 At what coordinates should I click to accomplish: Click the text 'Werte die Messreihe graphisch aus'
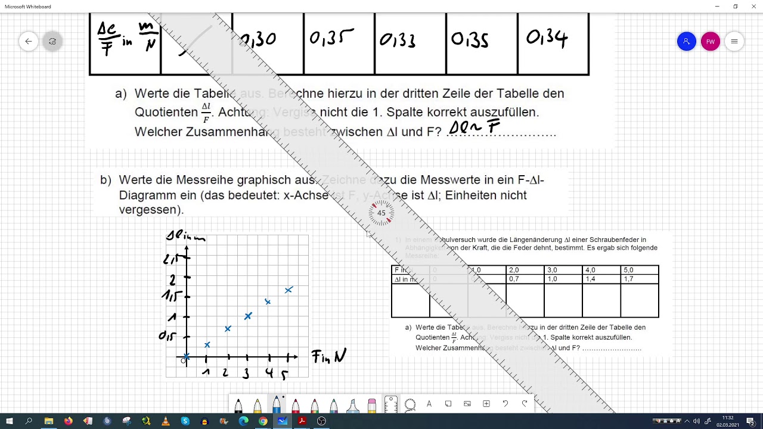point(219,180)
